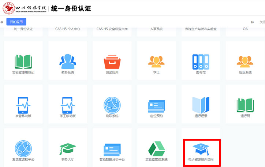Open the 座位预约 app
265x167 pixels.
(x=156, y=105)
